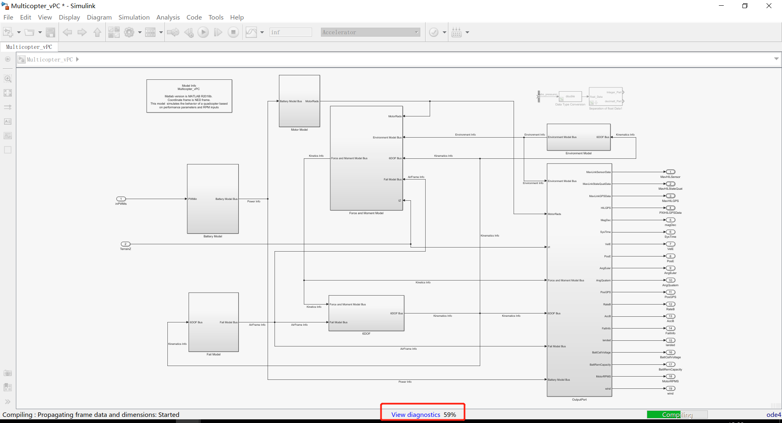This screenshot has height=423, width=782.
Task: Select the Annotation text tool
Action: point(8,121)
